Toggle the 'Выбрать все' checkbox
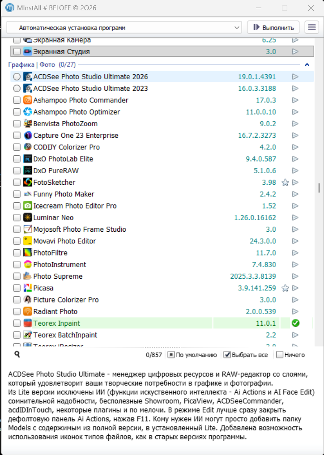The width and height of the screenshot is (324, 455). point(227,355)
